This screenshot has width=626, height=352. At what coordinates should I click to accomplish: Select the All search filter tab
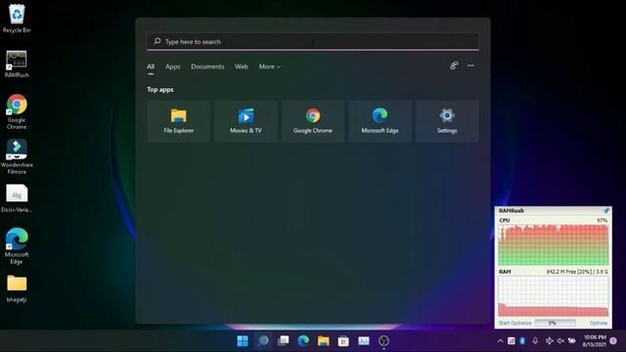[151, 66]
